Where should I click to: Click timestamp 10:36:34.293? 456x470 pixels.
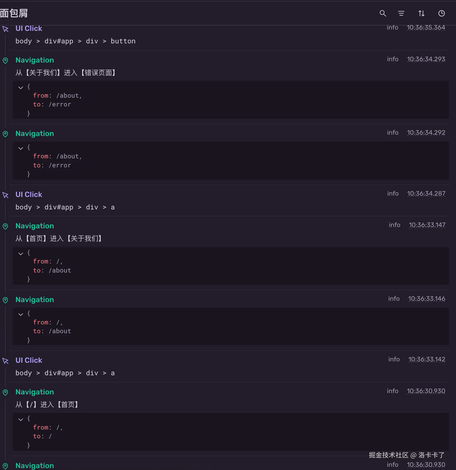click(426, 59)
